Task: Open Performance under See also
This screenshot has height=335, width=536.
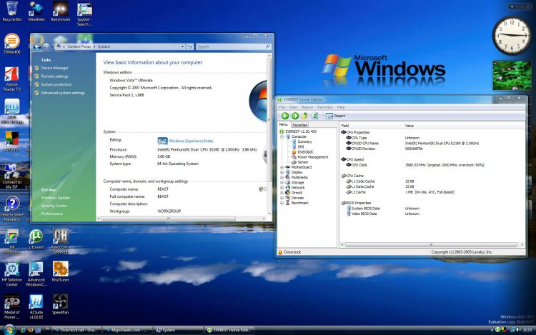Action: pos(52,214)
